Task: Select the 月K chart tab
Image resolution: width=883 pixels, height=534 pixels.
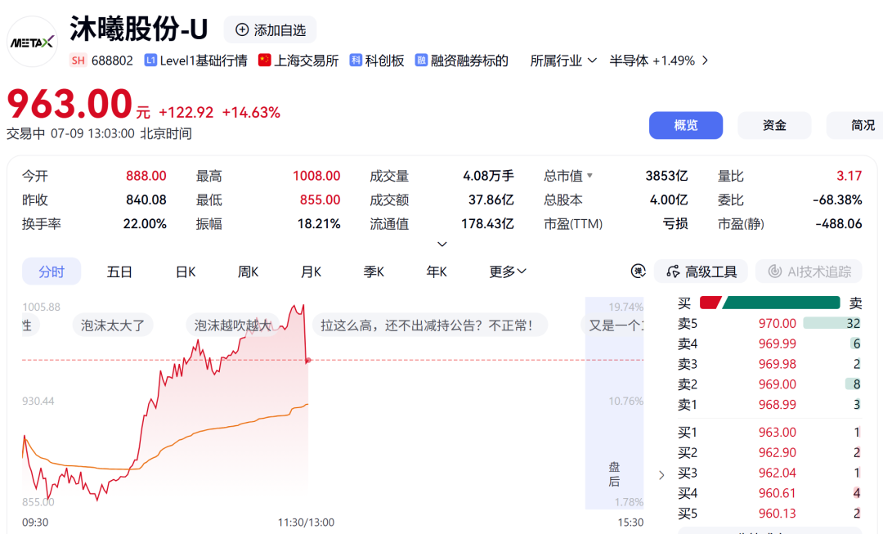Action: (311, 272)
